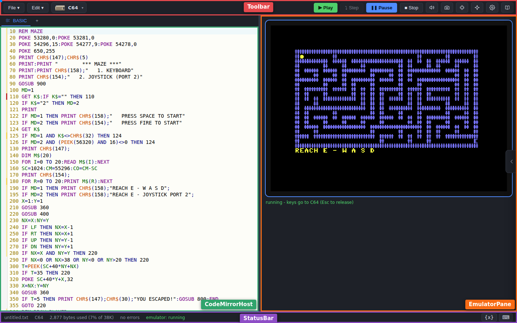Viewport: 517px width, 323px height.
Task: Run the program with the Play button
Action: [326, 8]
